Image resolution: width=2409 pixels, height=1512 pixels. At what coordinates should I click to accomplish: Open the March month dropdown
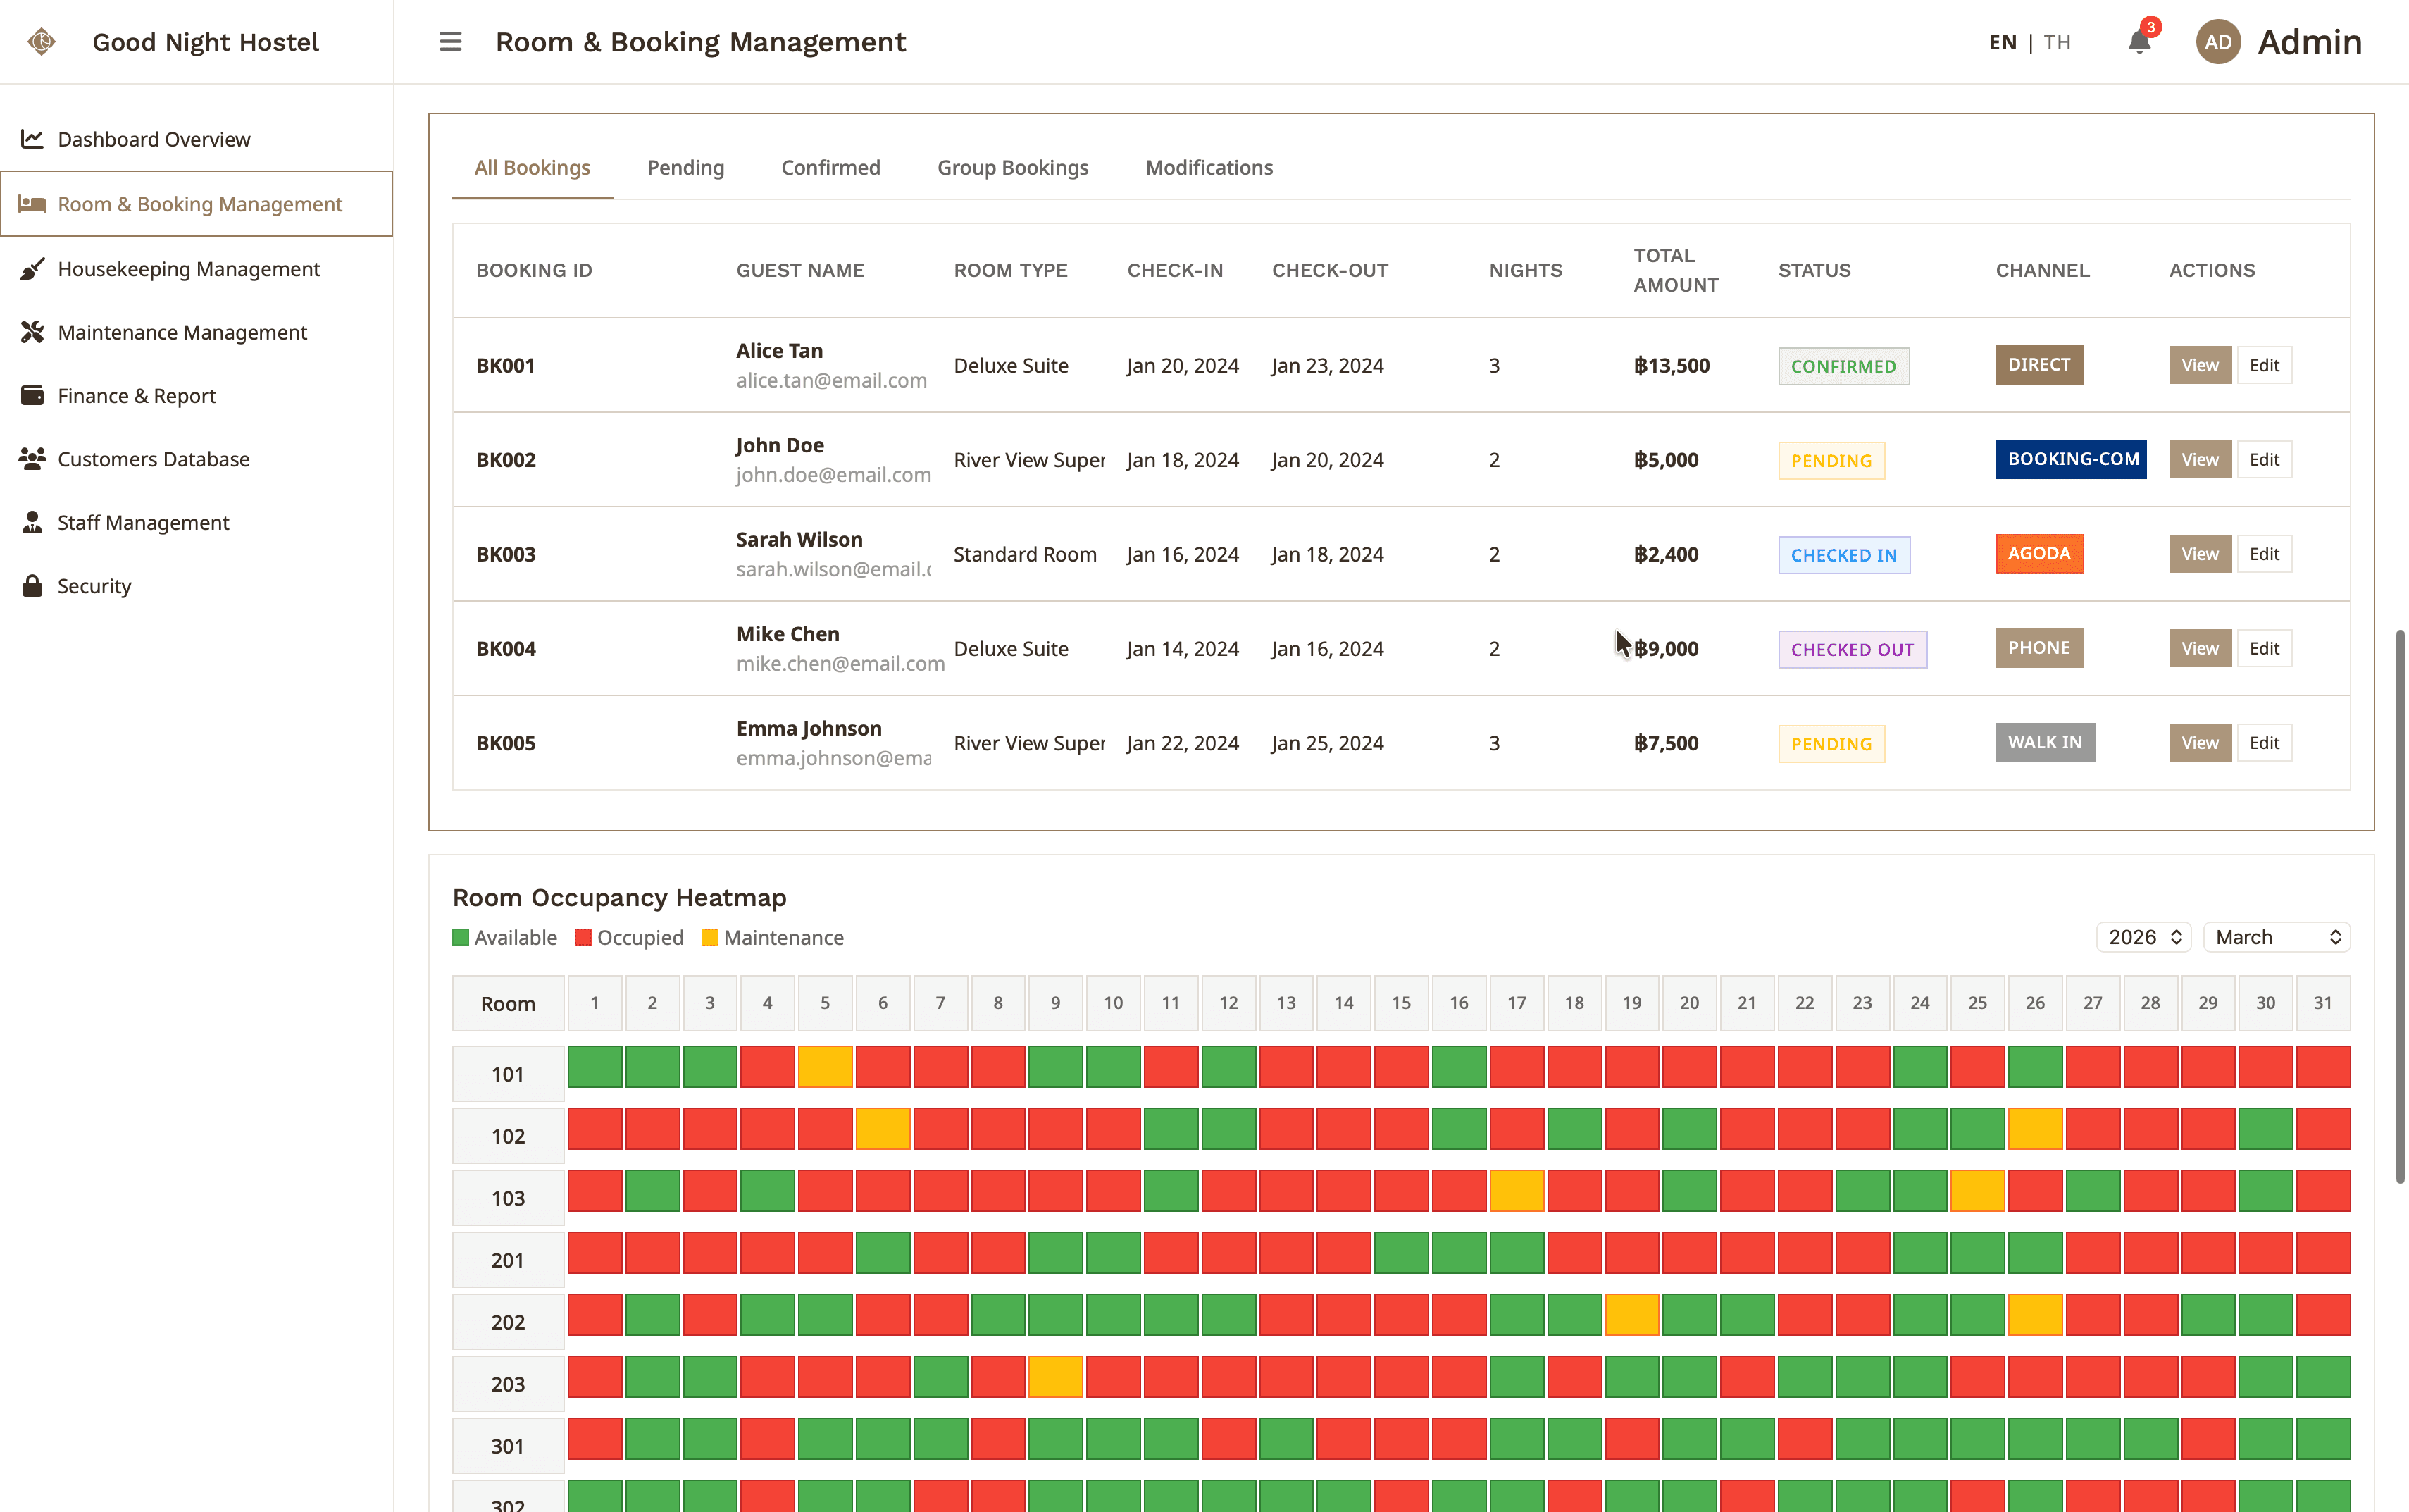coord(2276,937)
